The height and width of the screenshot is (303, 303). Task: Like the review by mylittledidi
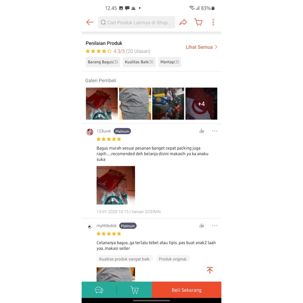click(202, 226)
